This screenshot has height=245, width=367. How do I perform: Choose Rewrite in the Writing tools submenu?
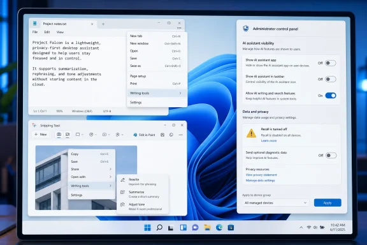click(143, 181)
